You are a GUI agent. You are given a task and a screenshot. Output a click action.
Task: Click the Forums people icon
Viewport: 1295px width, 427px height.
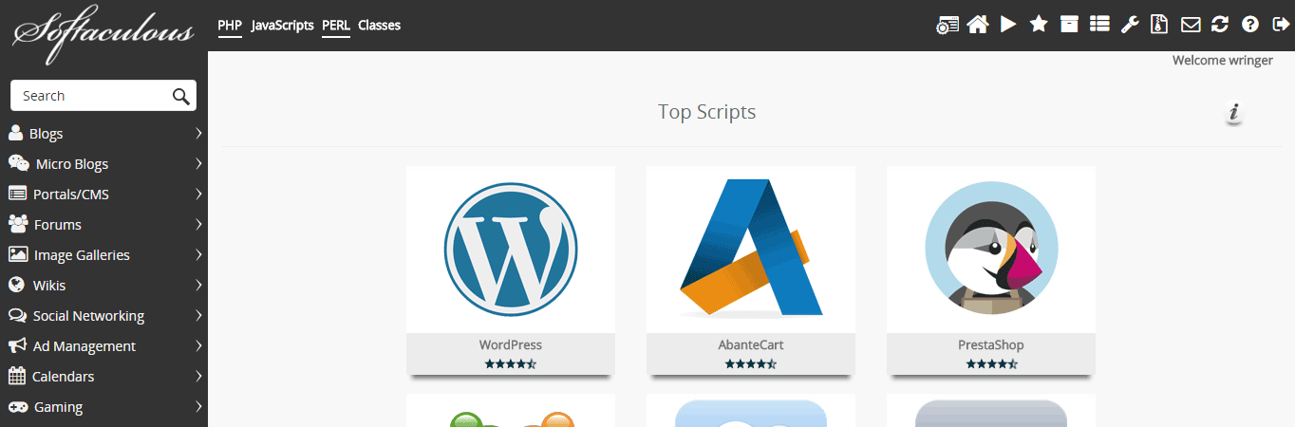pyautogui.click(x=17, y=224)
